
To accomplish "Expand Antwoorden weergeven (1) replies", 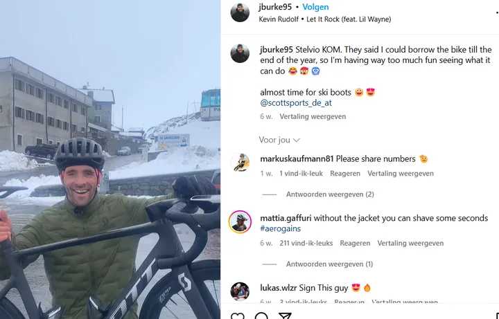I will 329,264.
